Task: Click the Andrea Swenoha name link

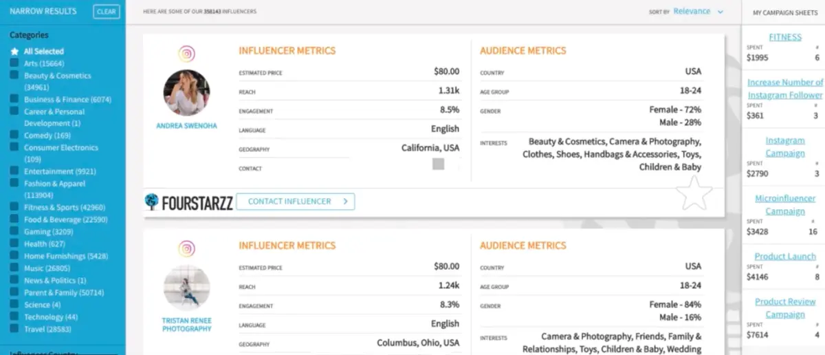Action: [x=186, y=126]
